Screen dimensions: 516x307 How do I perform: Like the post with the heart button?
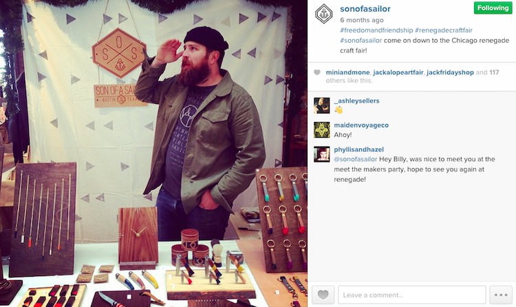[323, 295]
